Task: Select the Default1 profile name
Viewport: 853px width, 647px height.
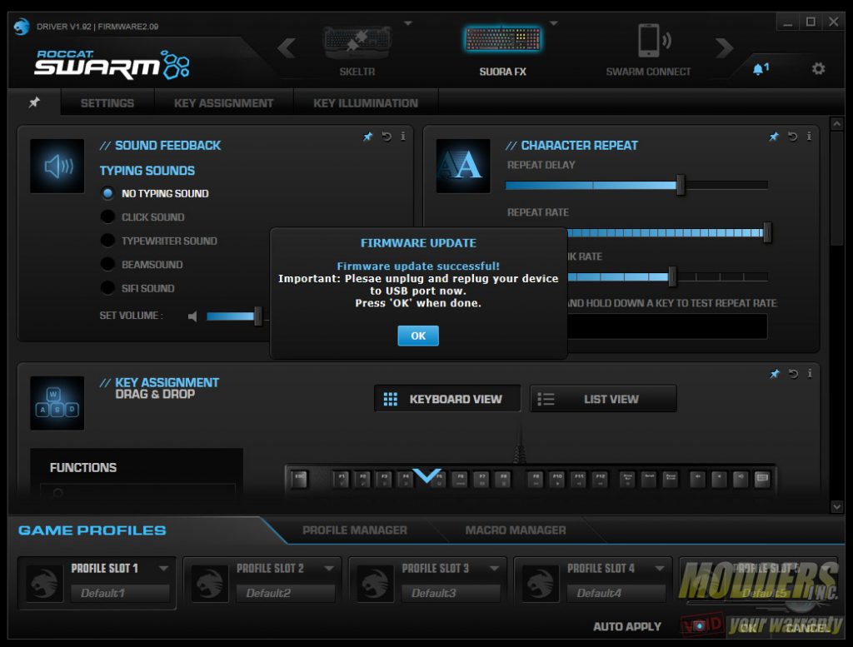Action: [x=120, y=593]
